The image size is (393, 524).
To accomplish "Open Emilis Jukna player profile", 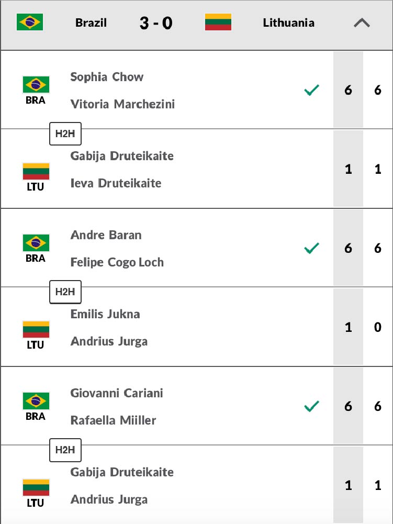I will pos(105,314).
